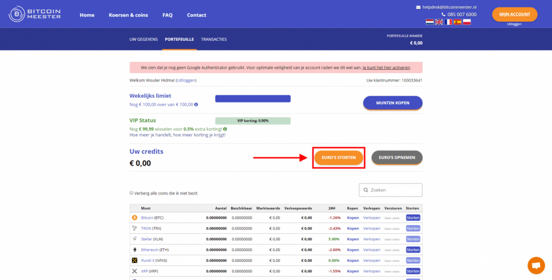
Task: Select the Dutch flag language icon
Action: point(430,22)
